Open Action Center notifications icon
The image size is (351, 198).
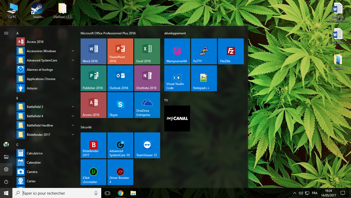pos(343,193)
